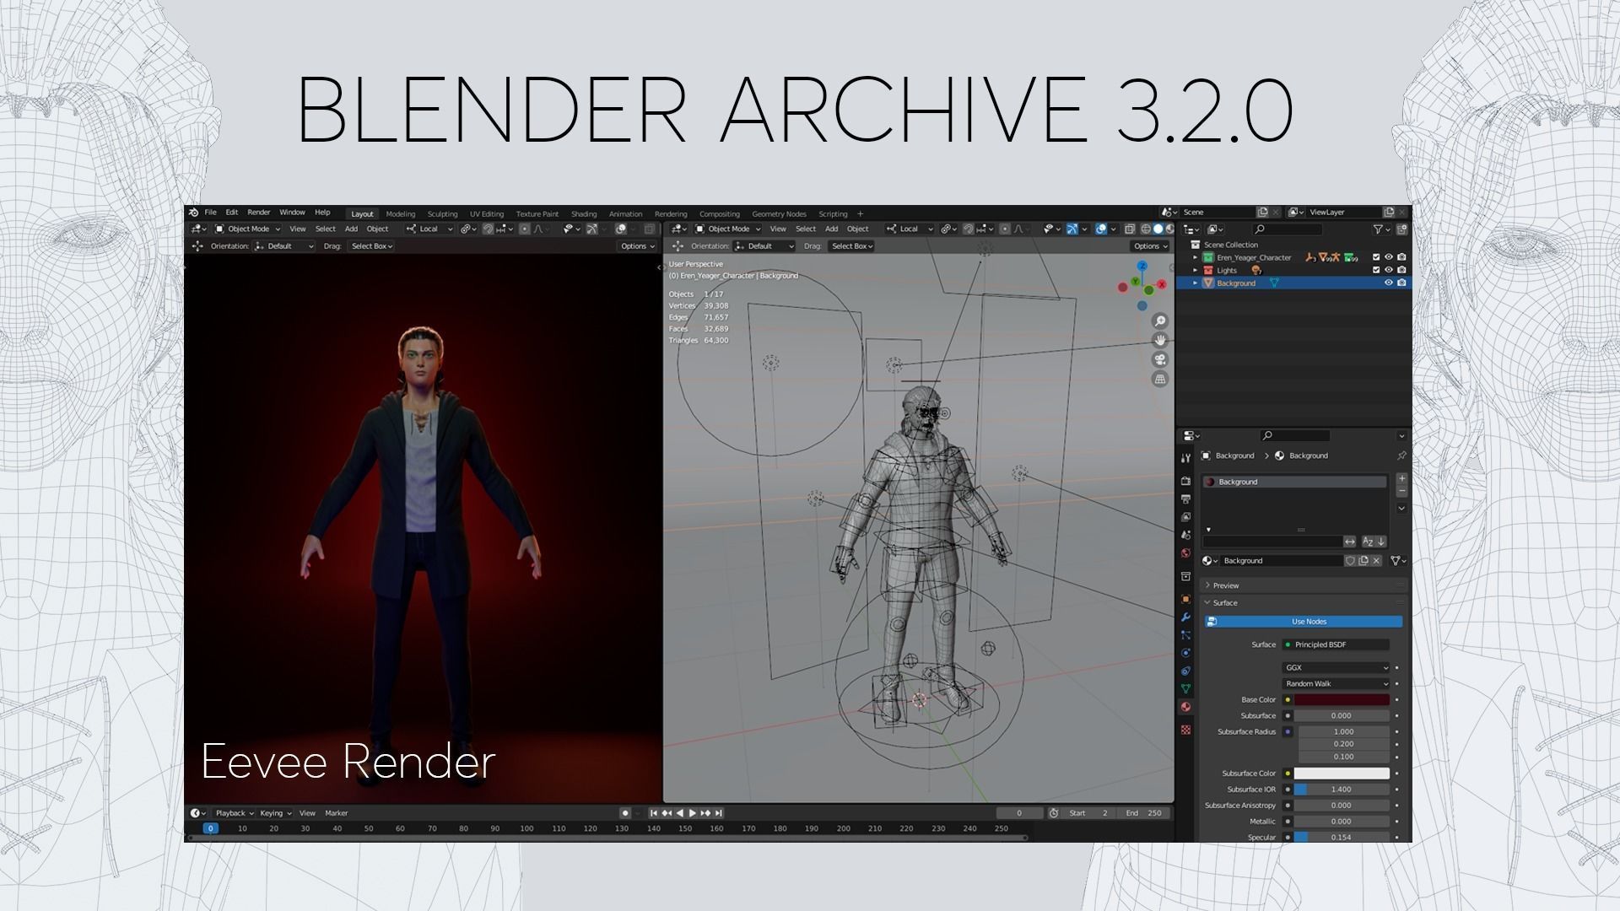Disable Background object in renders camera icon
The image size is (1620, 911).
click(1401, 283)
